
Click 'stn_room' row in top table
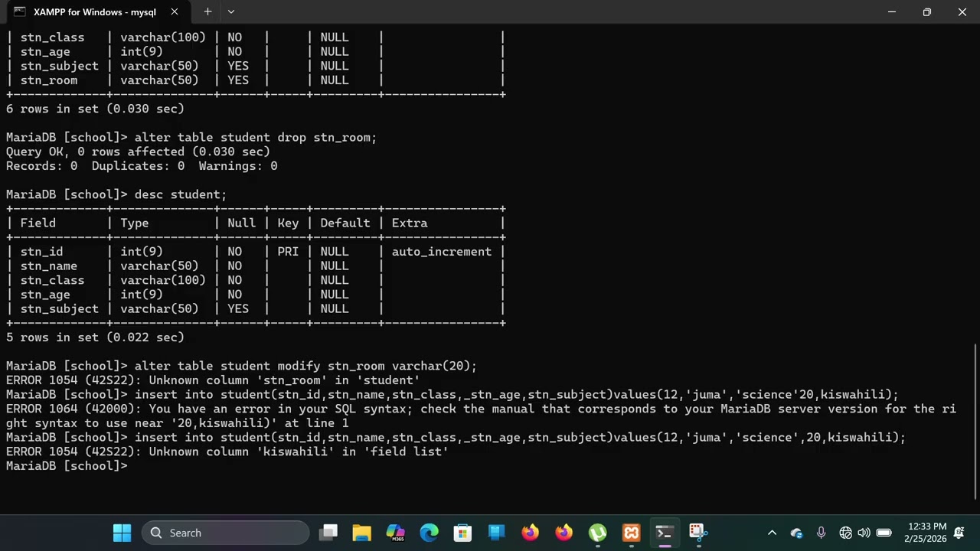256,80
